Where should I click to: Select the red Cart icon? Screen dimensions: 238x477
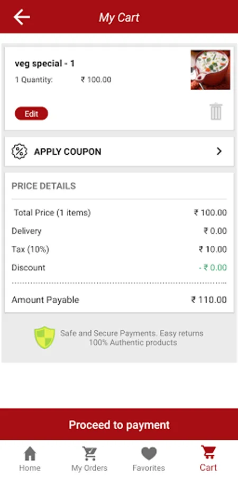point(208,453)
